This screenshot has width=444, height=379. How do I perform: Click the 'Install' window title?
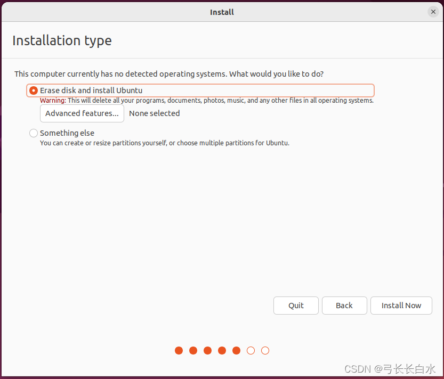pyautogui.click(x=222, y=12)
